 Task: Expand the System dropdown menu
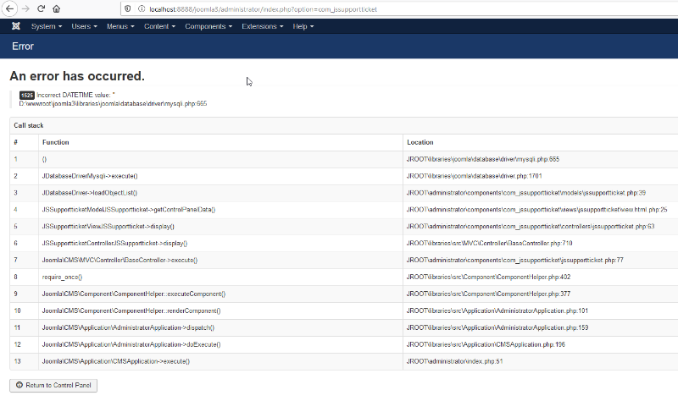(x=46, y=26)
